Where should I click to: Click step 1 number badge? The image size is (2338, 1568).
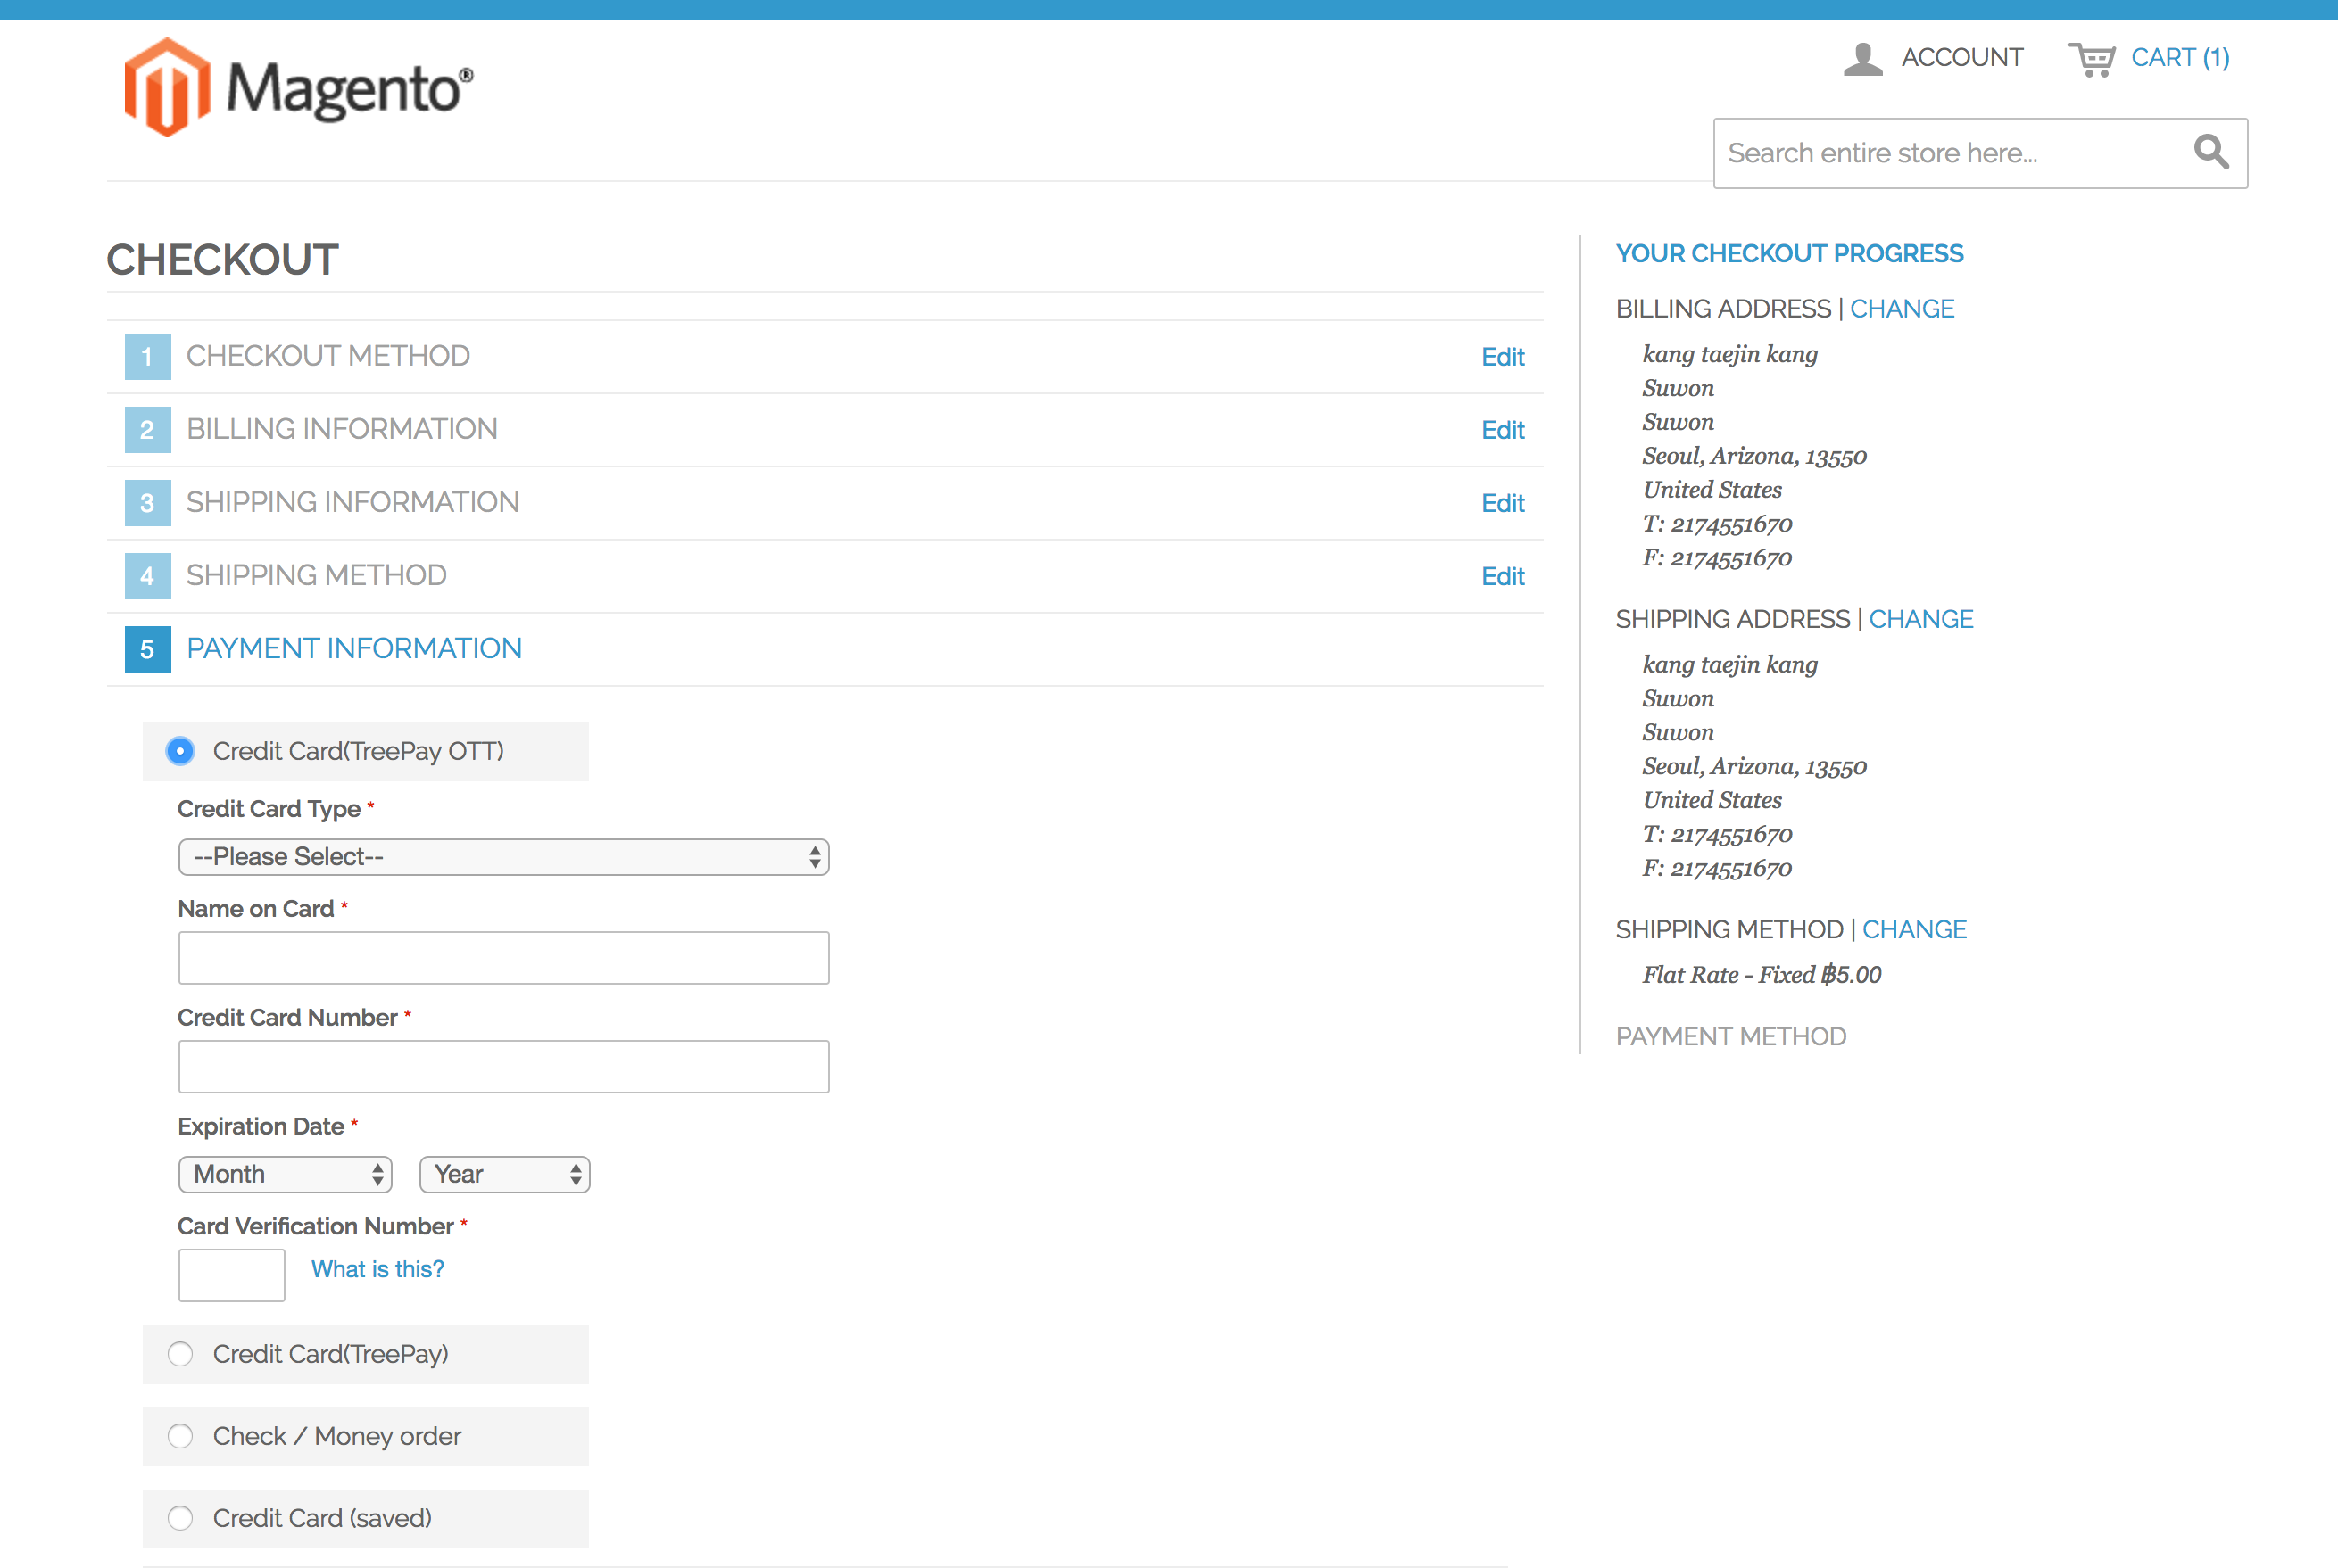click(x=147, y=356)
